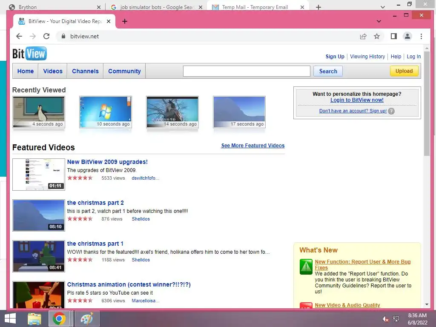Open New Video & Audio Quality link
The height and width of the screenshot is (327, 436).
(x=347, y=305)
